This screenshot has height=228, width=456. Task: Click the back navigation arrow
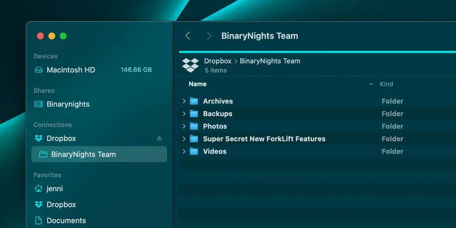pos(188,36)
